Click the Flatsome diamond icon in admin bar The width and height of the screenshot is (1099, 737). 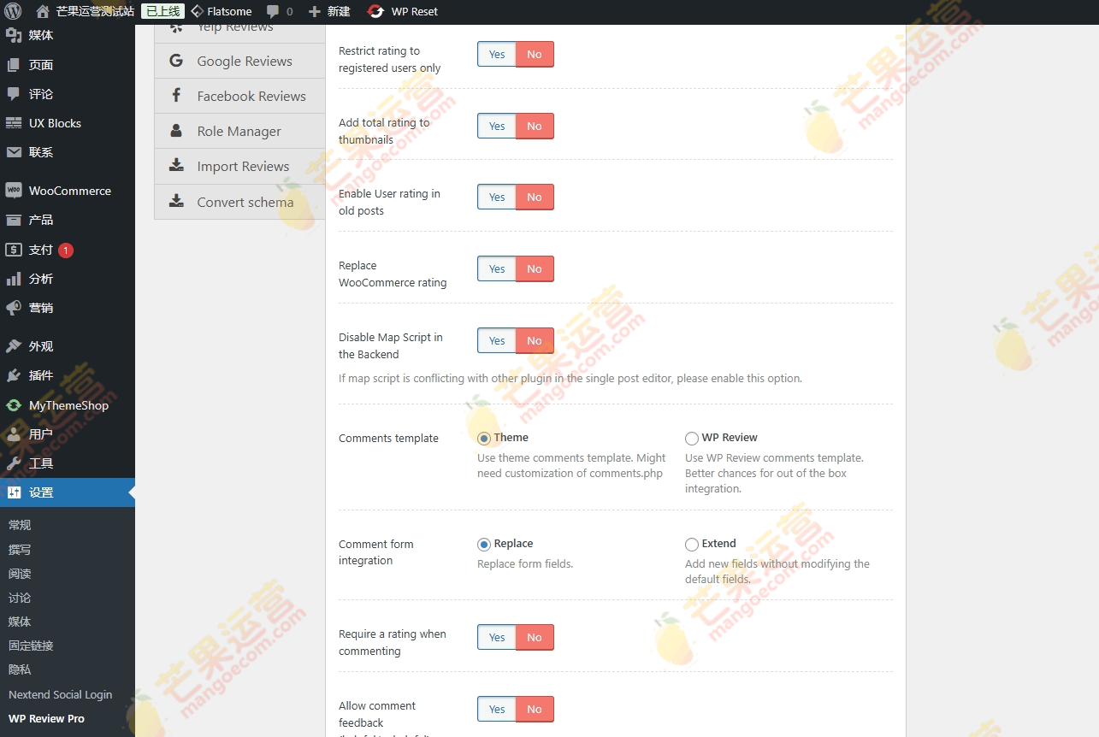tap(198, 11)
